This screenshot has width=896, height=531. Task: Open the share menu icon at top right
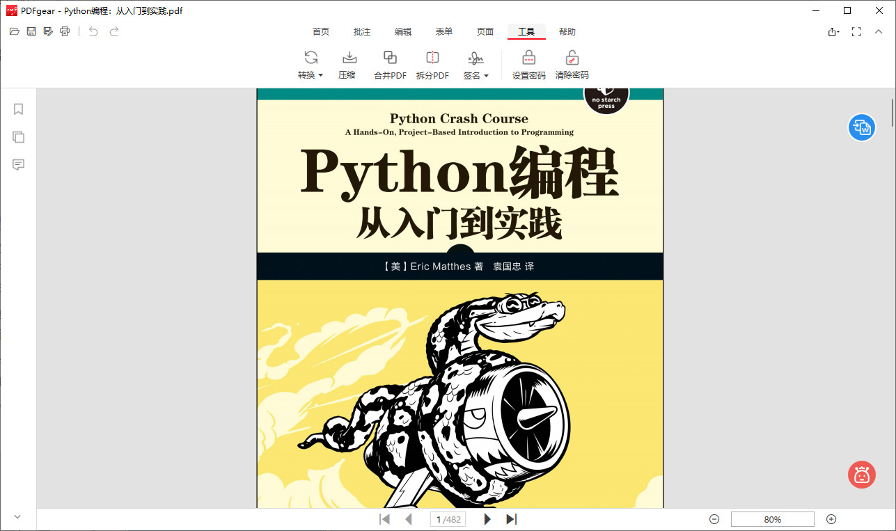tap(833, 32)
